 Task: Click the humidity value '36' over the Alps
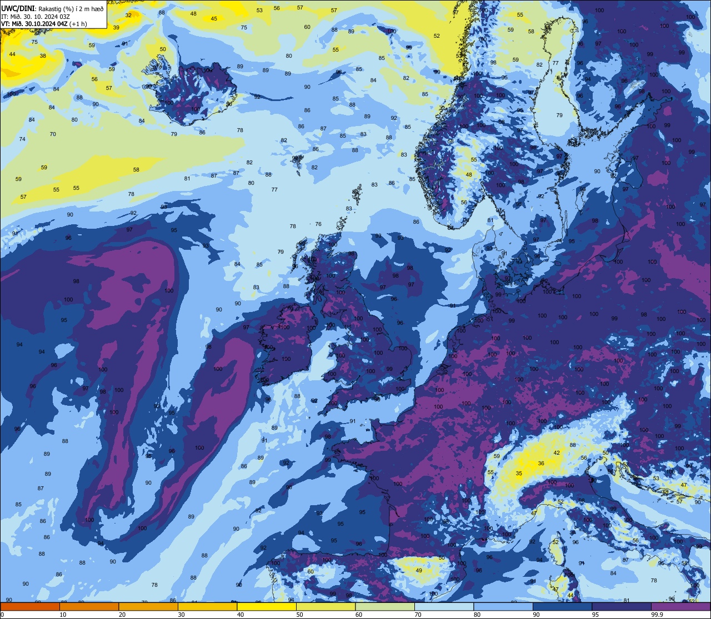pyautogui.click(x=541, y=464)
